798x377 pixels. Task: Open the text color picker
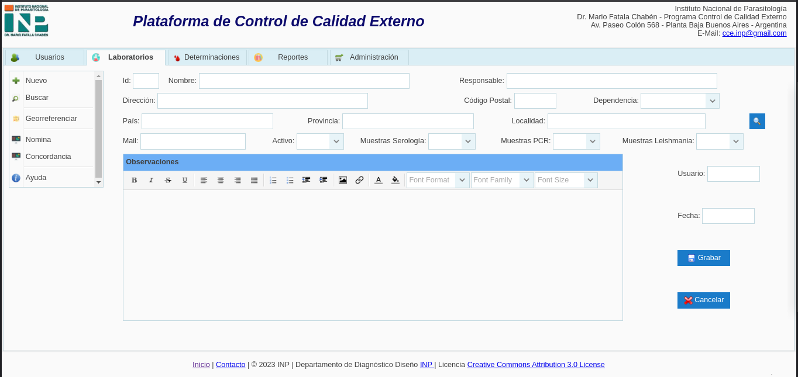[x=379, y=180]
